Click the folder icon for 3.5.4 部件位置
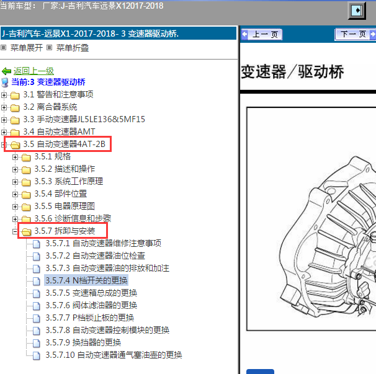Screen dimensions: 376x374 26,194
